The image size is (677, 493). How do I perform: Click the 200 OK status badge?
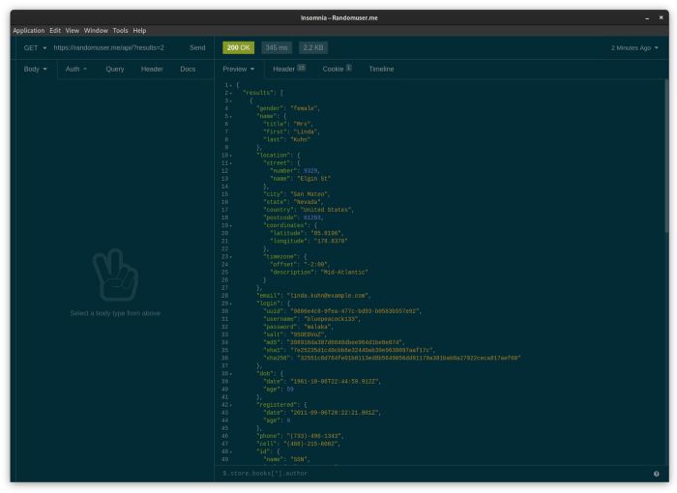coord(238,48)
